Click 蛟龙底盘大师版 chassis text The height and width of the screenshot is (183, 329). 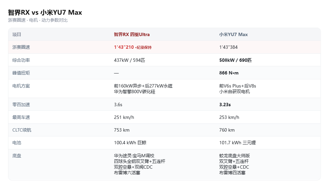(234, 156)
